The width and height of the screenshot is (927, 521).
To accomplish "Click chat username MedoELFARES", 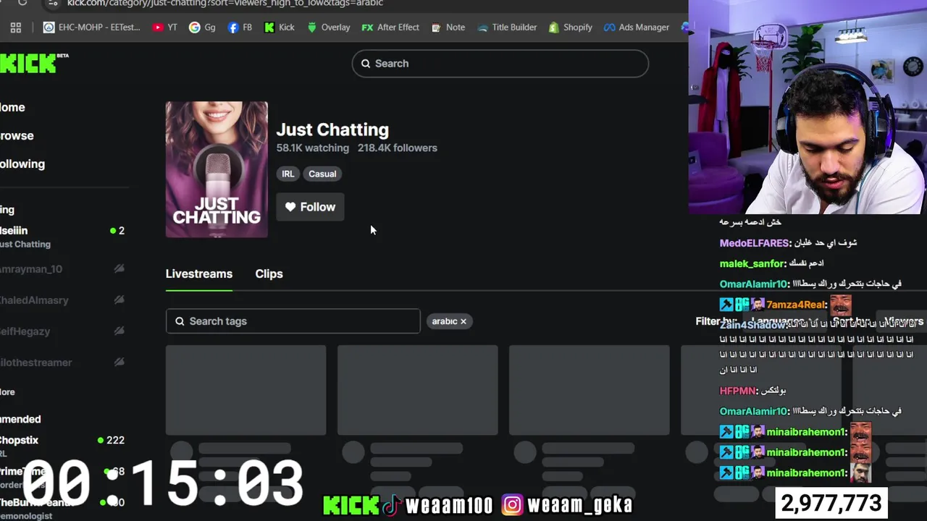I will [754, 243].
